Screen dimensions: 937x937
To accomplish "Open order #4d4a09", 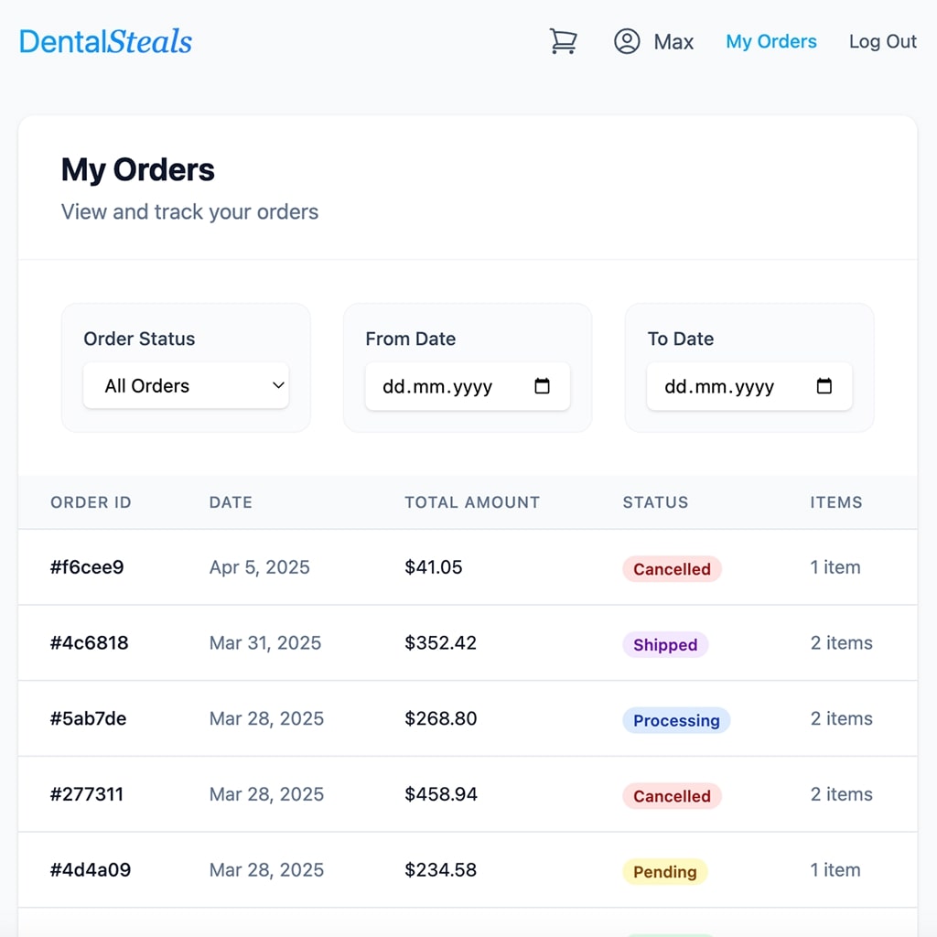I will [x=91, y=869].
